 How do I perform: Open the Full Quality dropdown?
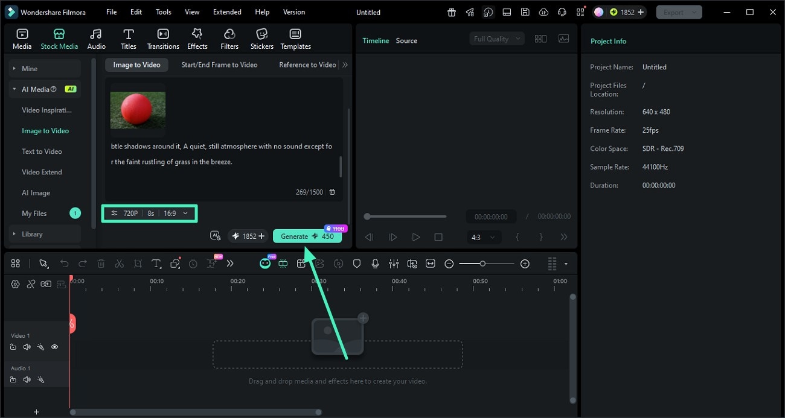coord(496,38)
